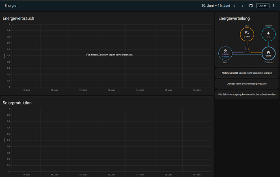Image resolution: width=280 pixels, height=177 pixels.
Task: Click the Netz power grid node
Action: click(x=226, y=53)
